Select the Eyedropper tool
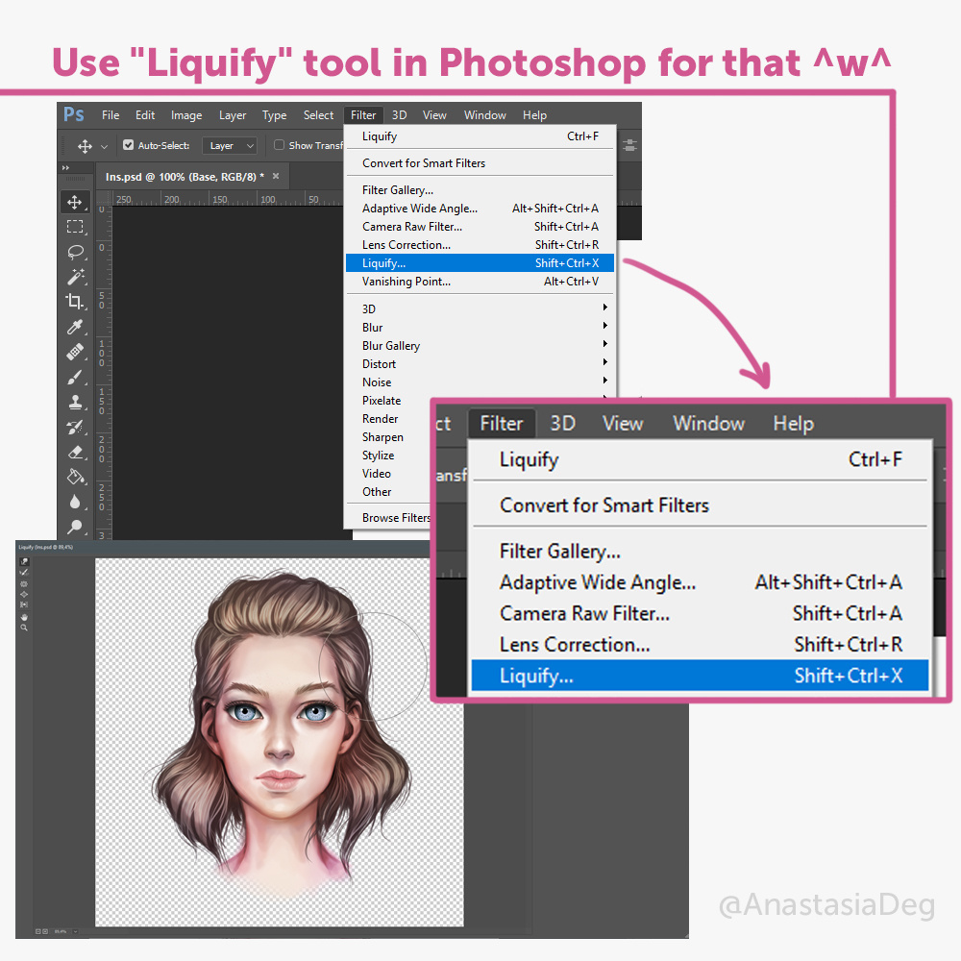 (x=75, y=327)
